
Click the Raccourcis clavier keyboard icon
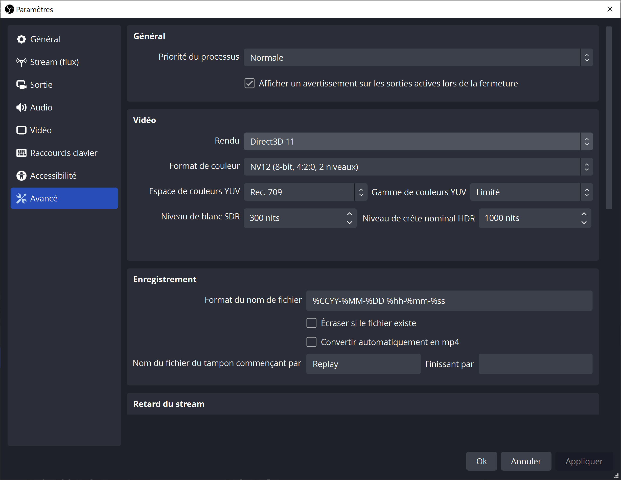coord(21,153)
